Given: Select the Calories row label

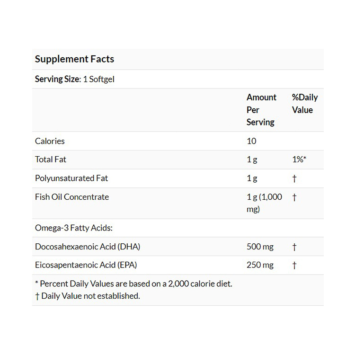Looking at the screenshot, I should pyautogui.click(x=50, y=141).
